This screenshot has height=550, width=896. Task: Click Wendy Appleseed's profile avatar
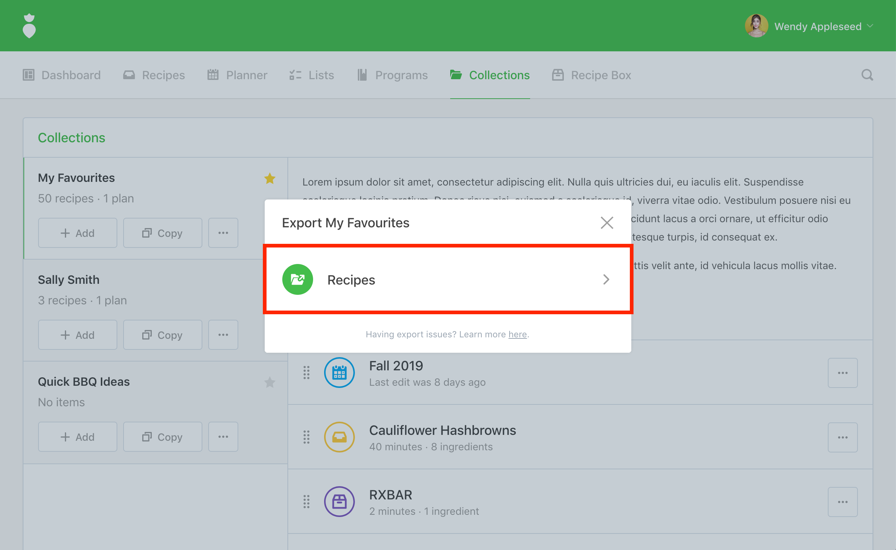click(756, 26)
